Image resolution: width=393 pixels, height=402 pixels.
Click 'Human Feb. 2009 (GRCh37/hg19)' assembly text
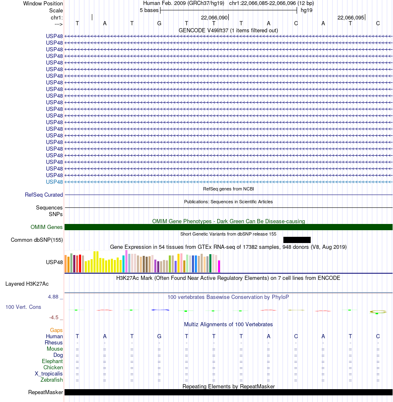[183, 3]
